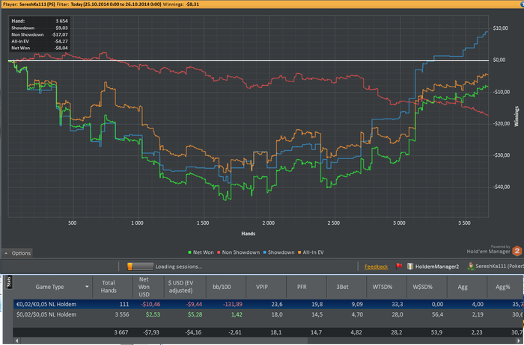This screenshot has height=345, width=524.
Task: Select the $0,02/$0,05 NL Holdem row
Action: pyautogui.click(x=268, y=314)
